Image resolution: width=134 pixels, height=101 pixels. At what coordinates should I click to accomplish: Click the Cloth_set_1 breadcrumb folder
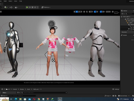36,89
